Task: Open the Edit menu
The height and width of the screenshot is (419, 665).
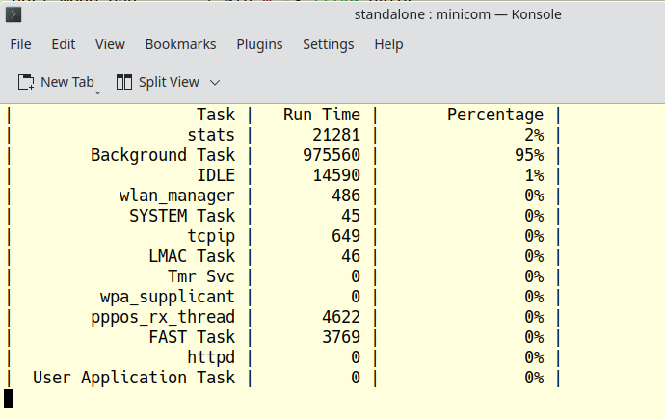Action: (x=64, y=44)
